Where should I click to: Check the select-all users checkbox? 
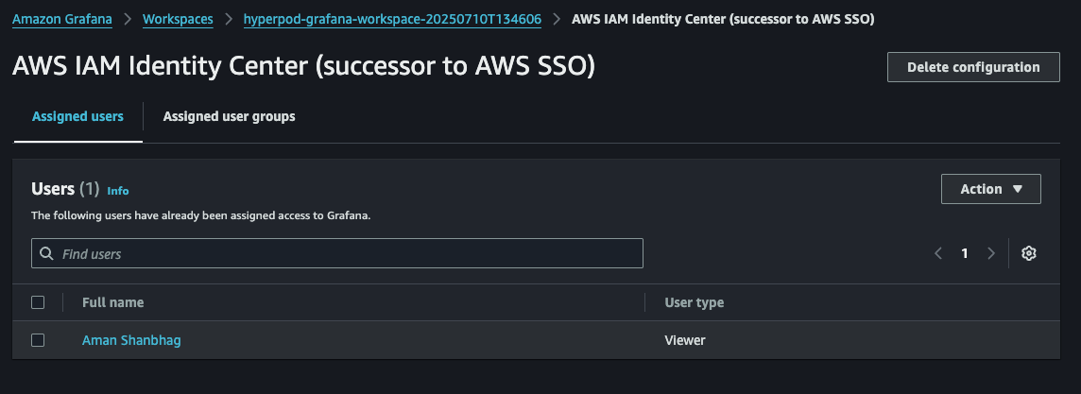pyautogui.click(x=38, y=302)
